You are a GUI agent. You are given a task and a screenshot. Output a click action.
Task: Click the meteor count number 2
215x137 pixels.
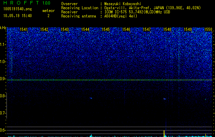coord(49,16)
